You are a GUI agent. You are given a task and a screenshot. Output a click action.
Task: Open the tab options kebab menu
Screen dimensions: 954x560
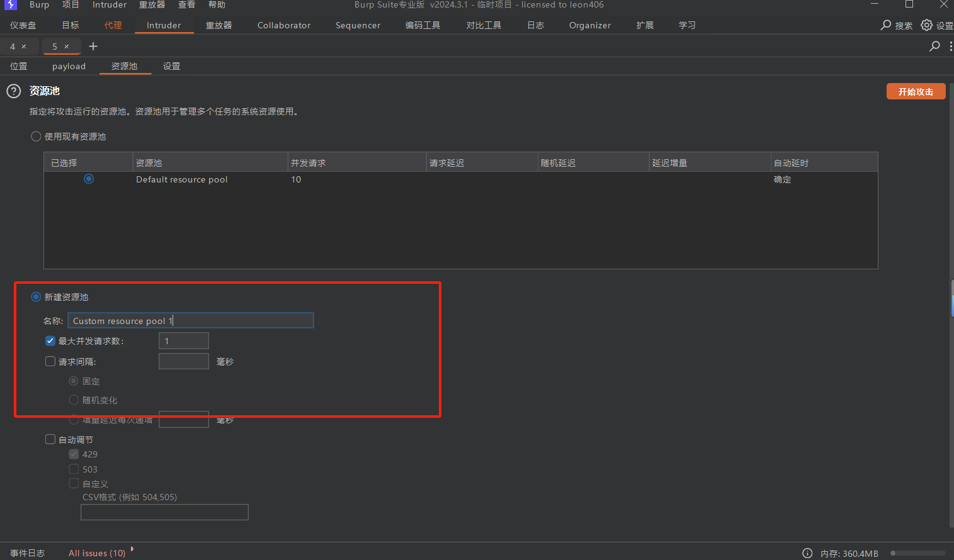point(951,46)
